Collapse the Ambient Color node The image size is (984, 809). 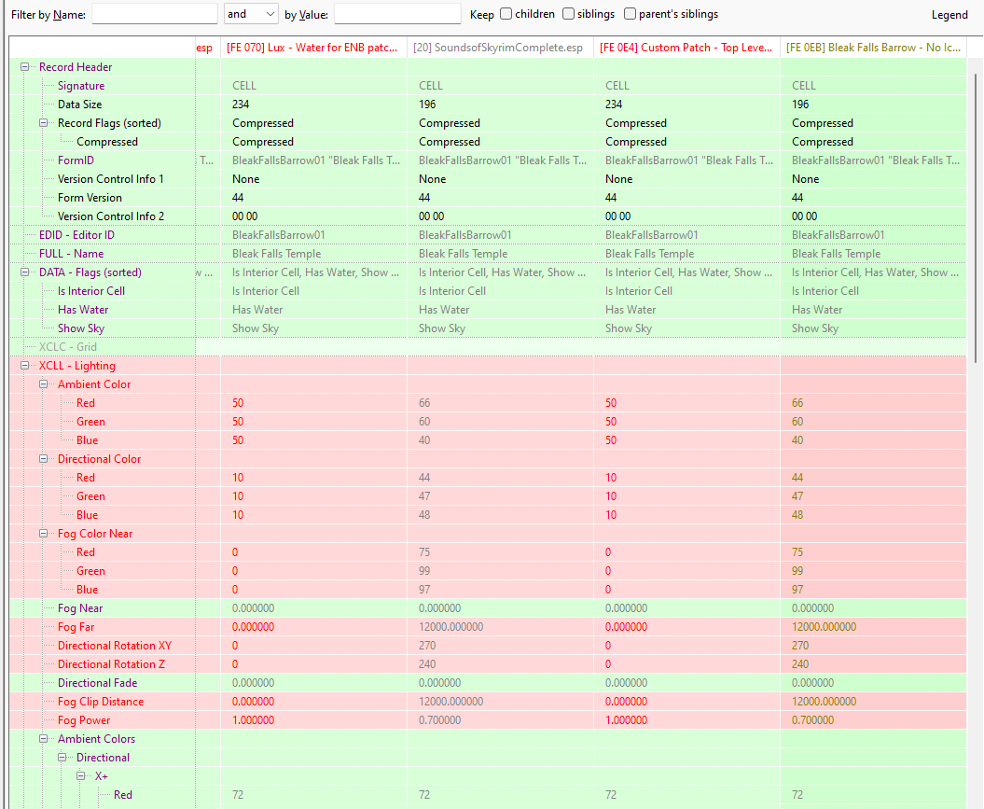click(x=43, y=384)
